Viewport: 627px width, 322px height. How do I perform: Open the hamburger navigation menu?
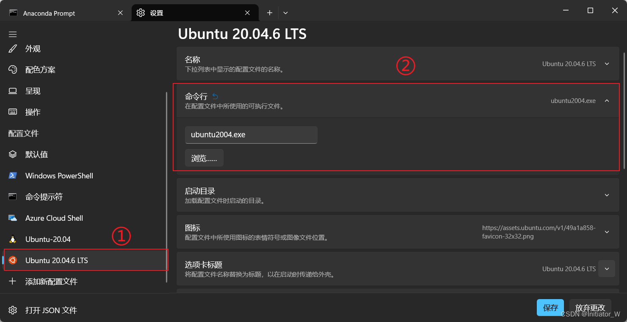pyautogui.click(x=12, y=34)
